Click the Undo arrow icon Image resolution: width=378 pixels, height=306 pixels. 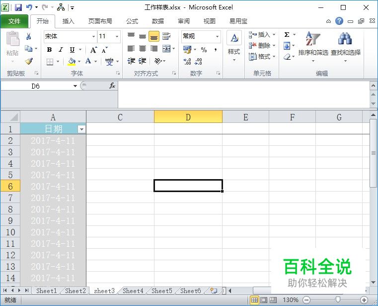pyautogui.click(x=29, y=7)
